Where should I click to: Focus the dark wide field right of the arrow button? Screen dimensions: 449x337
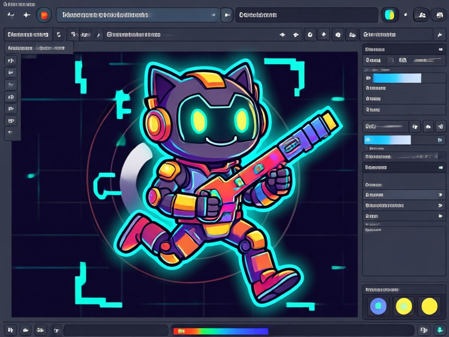[306, 15]
